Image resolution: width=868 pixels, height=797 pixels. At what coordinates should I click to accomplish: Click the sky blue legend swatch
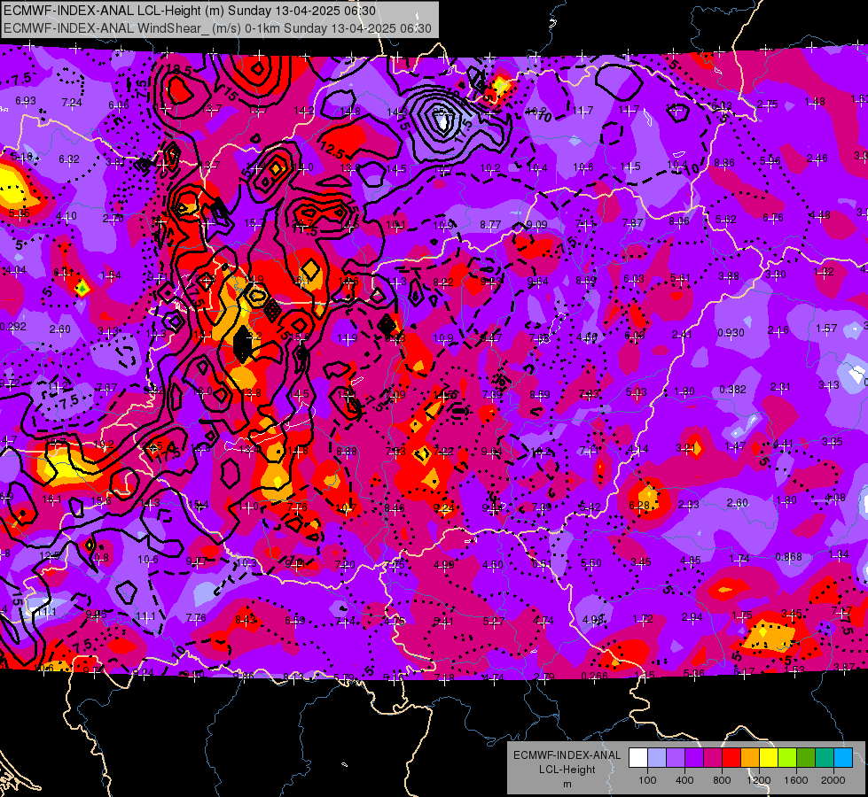[843, 758]
